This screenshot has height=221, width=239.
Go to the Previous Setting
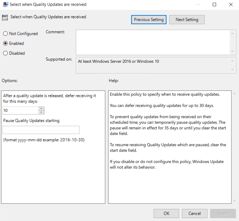[149, 19]
